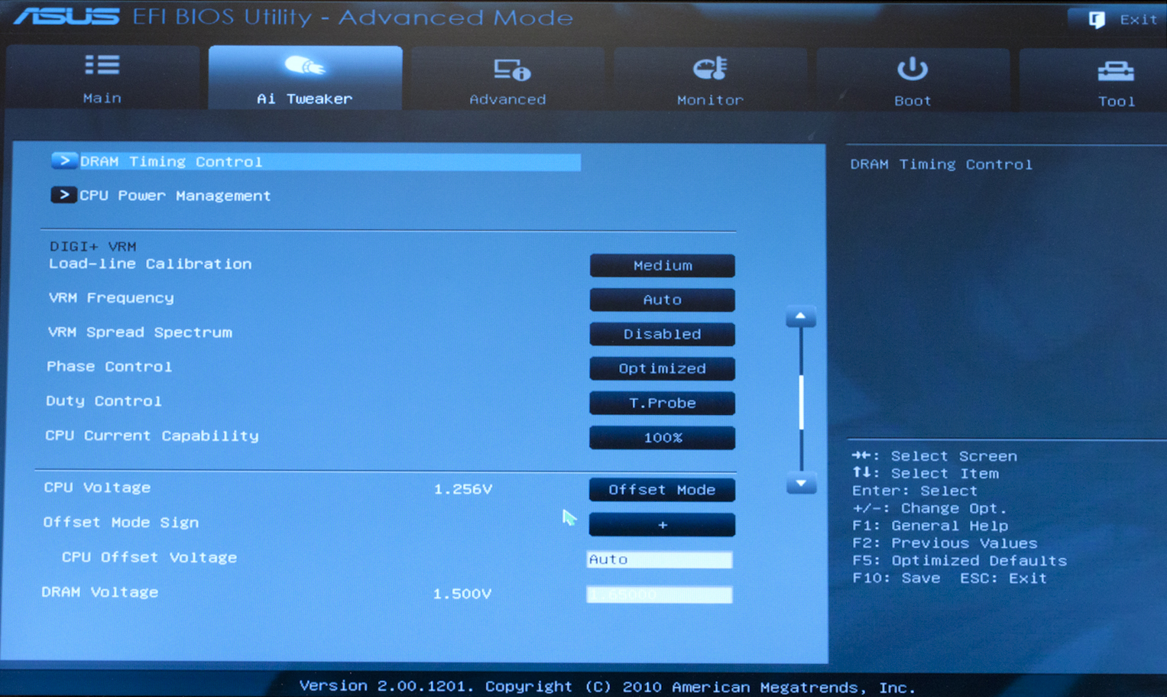The height and width of the screenshot is (697, 1167).
Task: Click the F5: Optimized Defaults hint
Action: coord(959,561)
